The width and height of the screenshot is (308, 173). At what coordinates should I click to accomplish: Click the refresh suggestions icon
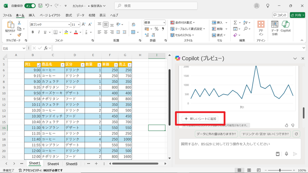point(296,134)
